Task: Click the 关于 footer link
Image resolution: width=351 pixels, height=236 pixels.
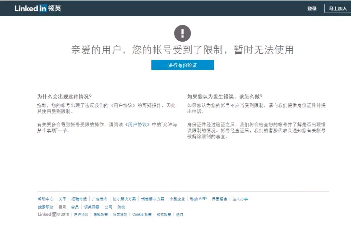Action: 62,199
